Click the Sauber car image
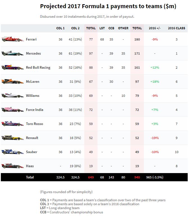Screen dimensions: 195x217 click(x=13, y=152)
